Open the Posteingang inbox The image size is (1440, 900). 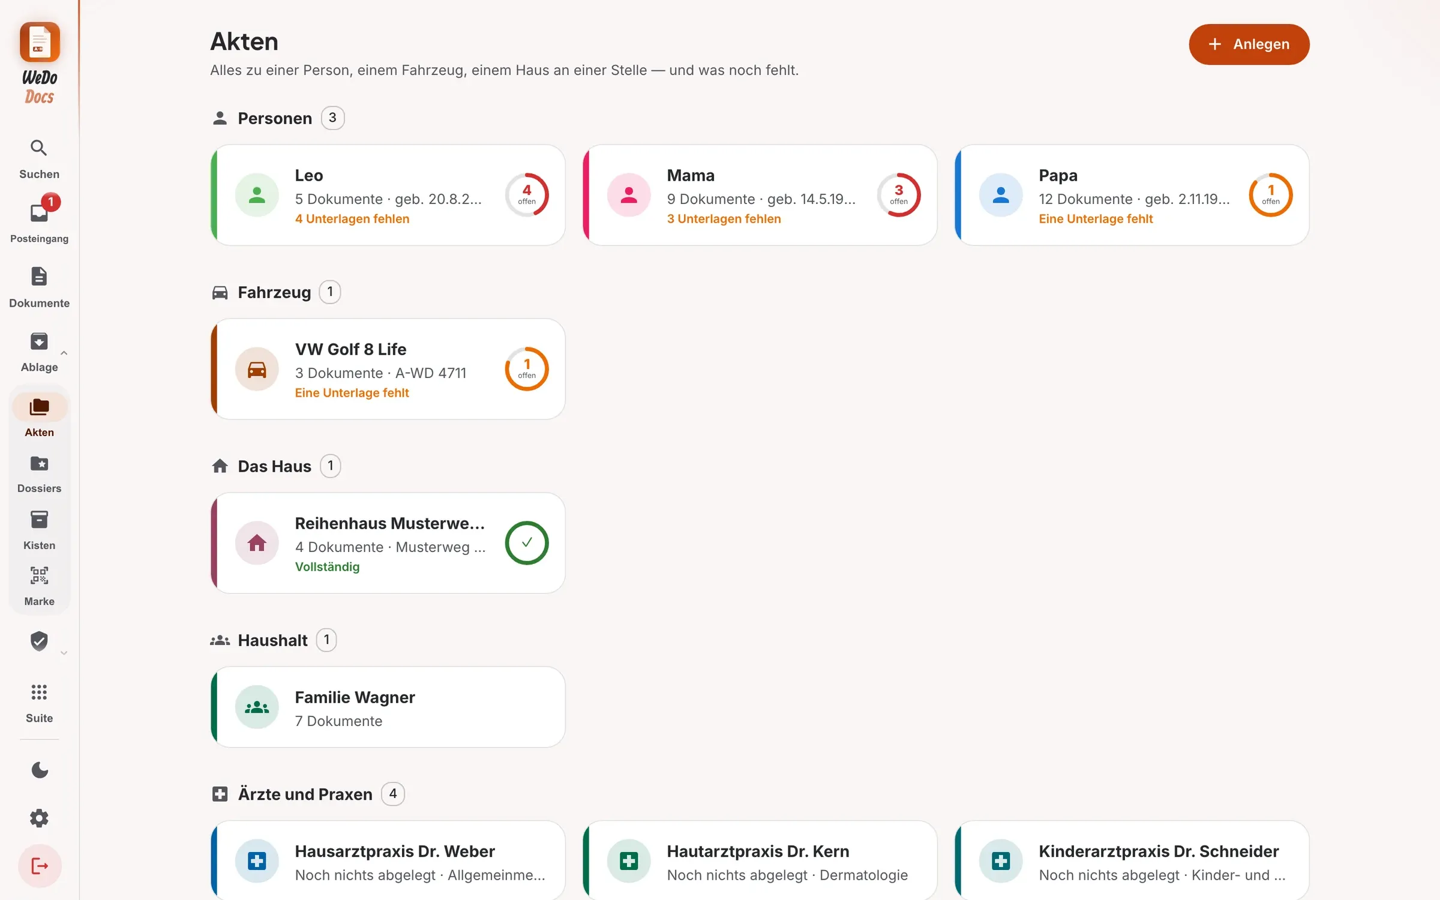(39, 222)
